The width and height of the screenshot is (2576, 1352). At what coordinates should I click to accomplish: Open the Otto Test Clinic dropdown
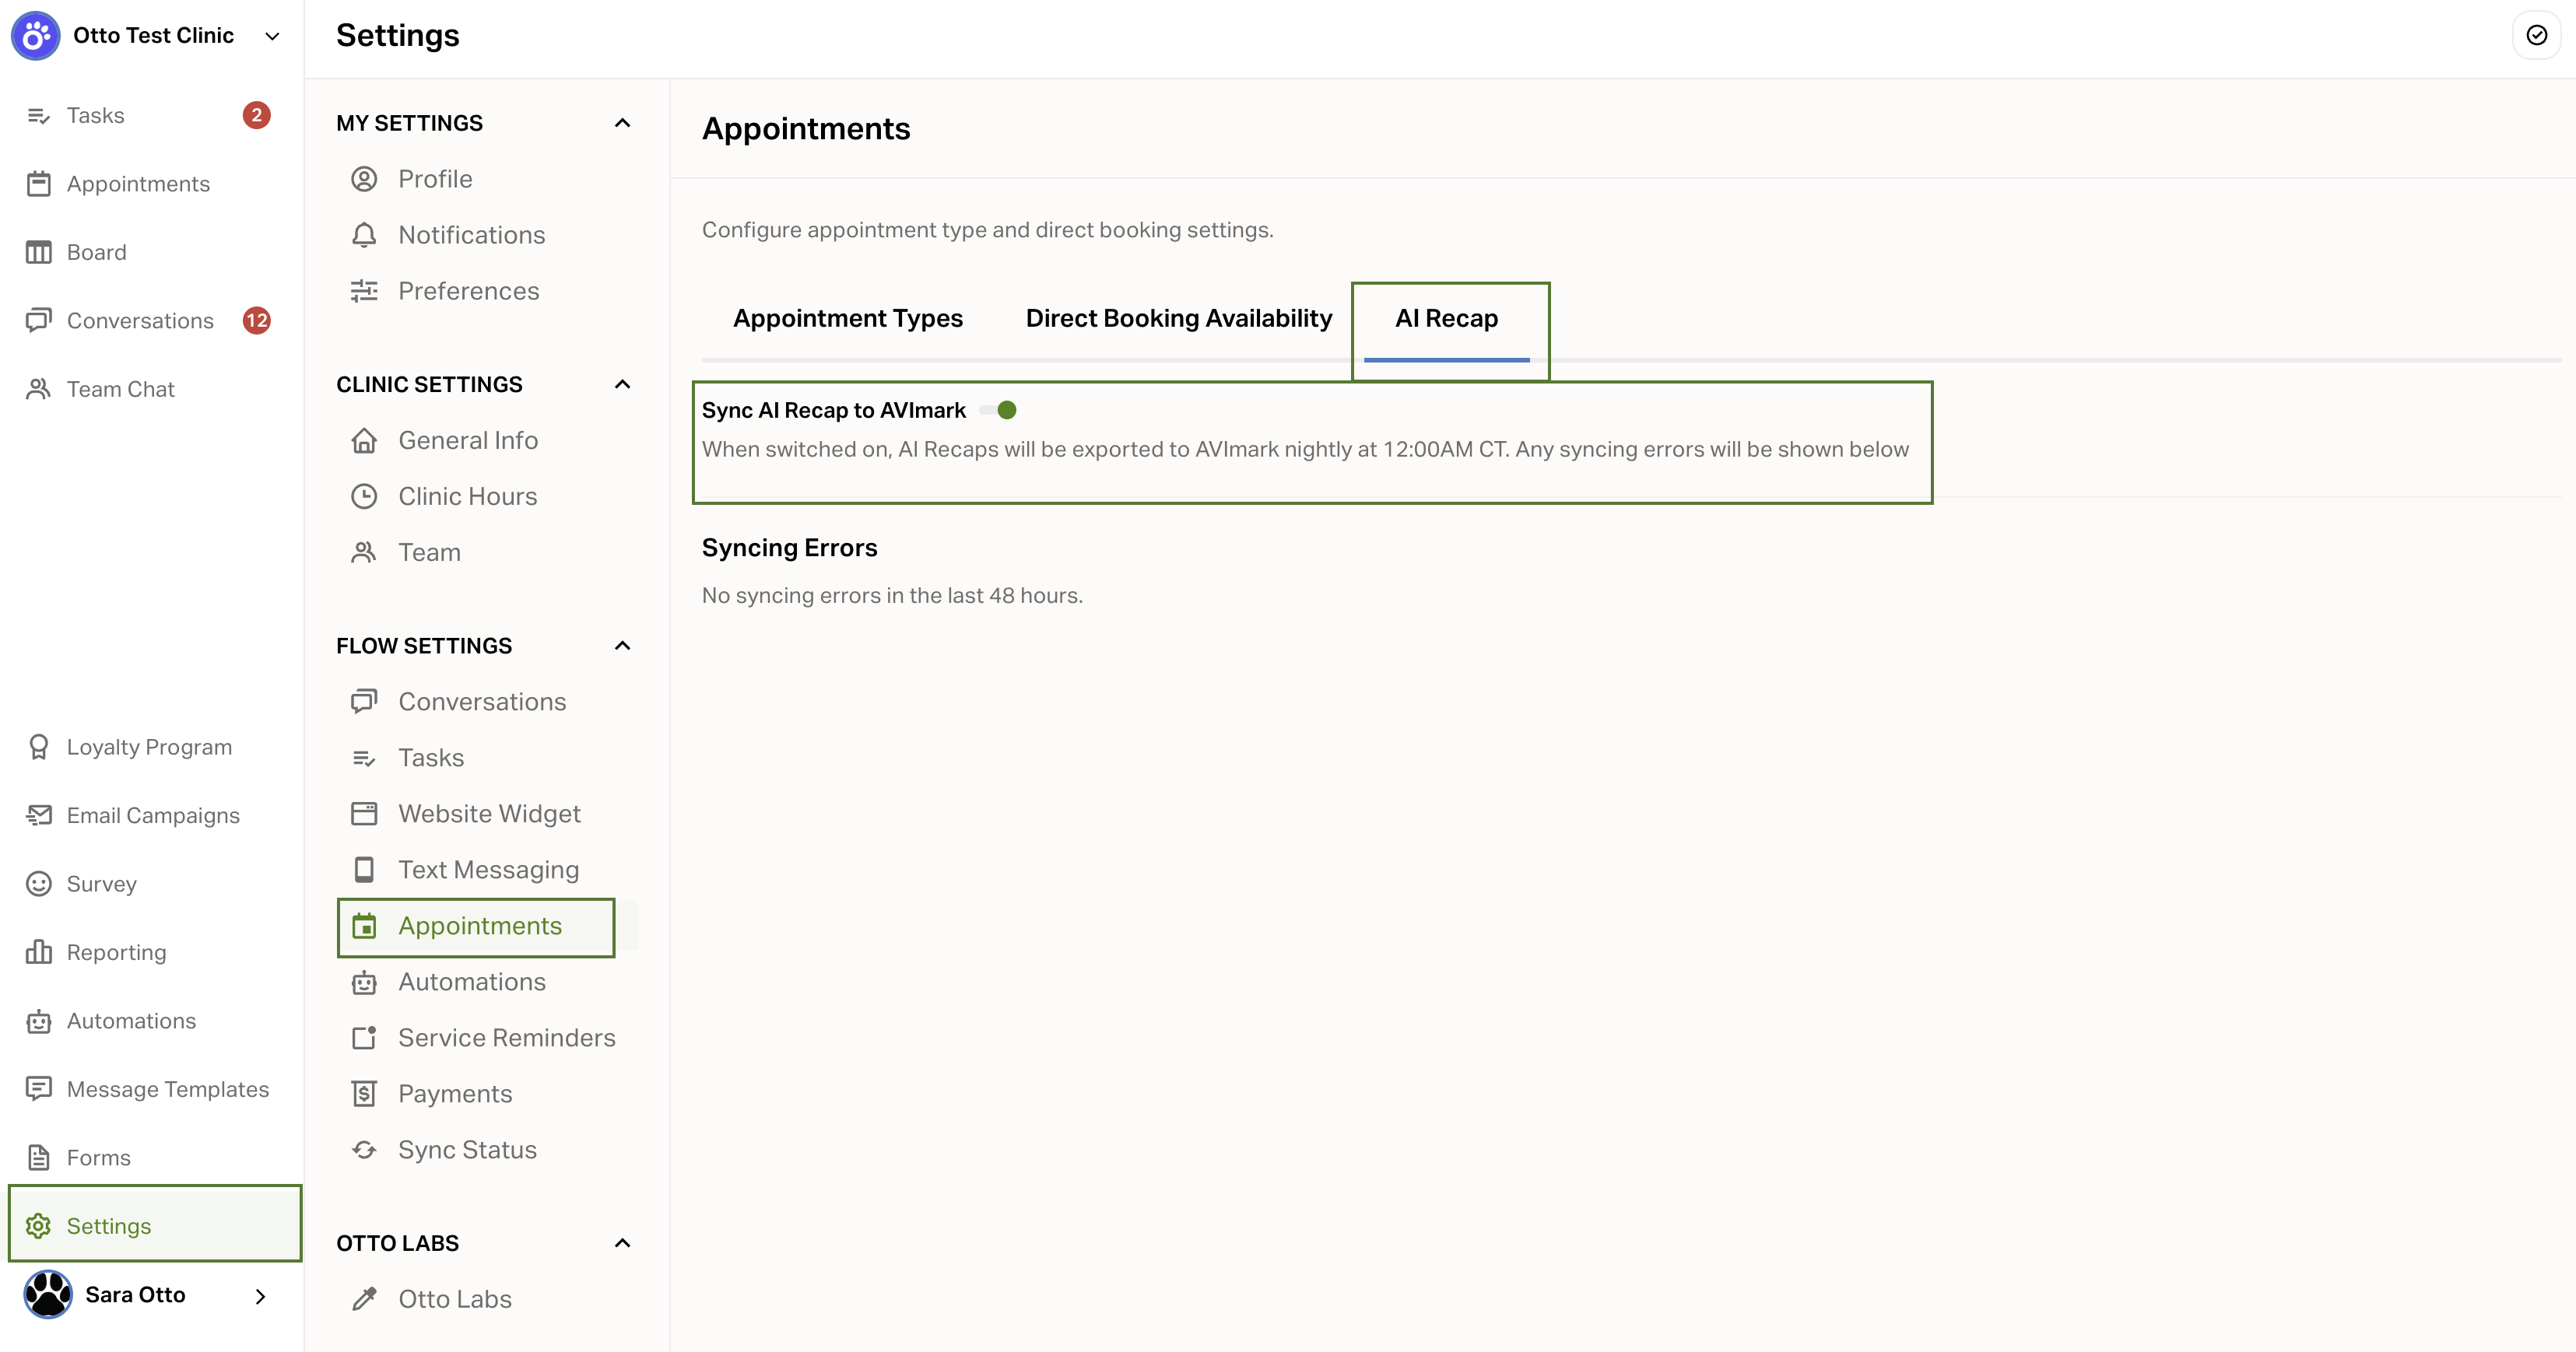(272, 36)
